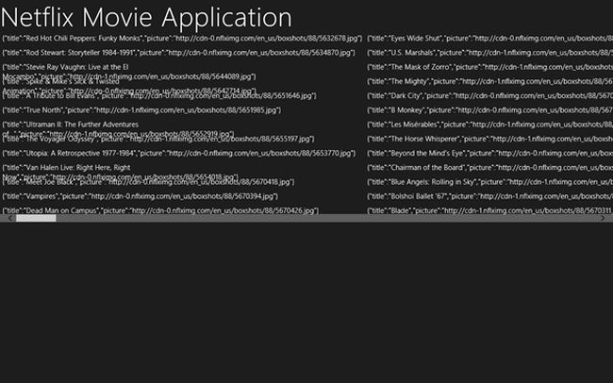
Task: Select the Dead Man on Campus row
Action: point(160,210)
